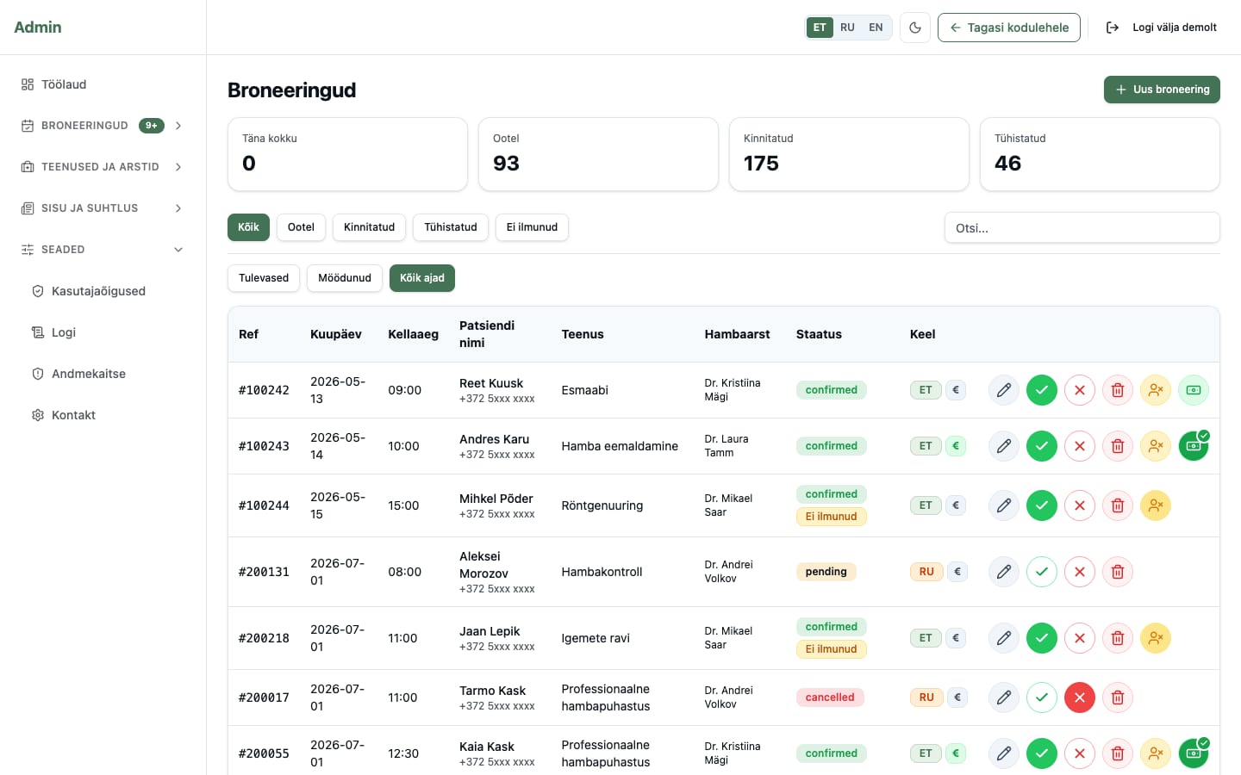Filter by Tühistatud bookings
Screen dimensions: 1241x775
(x=451, y=227)
